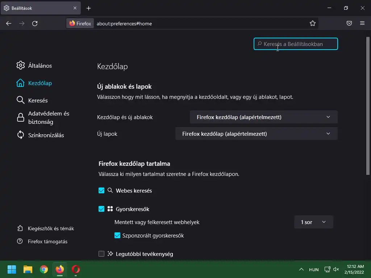
Task: Bookmark this page with the star icon
Action: click(313, 23)
